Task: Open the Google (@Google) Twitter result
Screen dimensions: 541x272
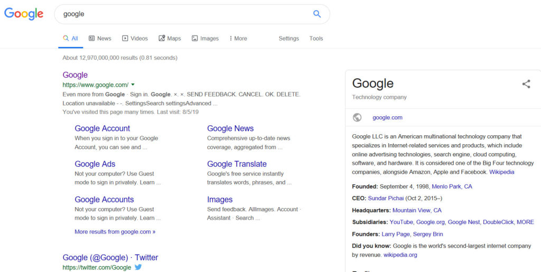Action: (110, 258)
